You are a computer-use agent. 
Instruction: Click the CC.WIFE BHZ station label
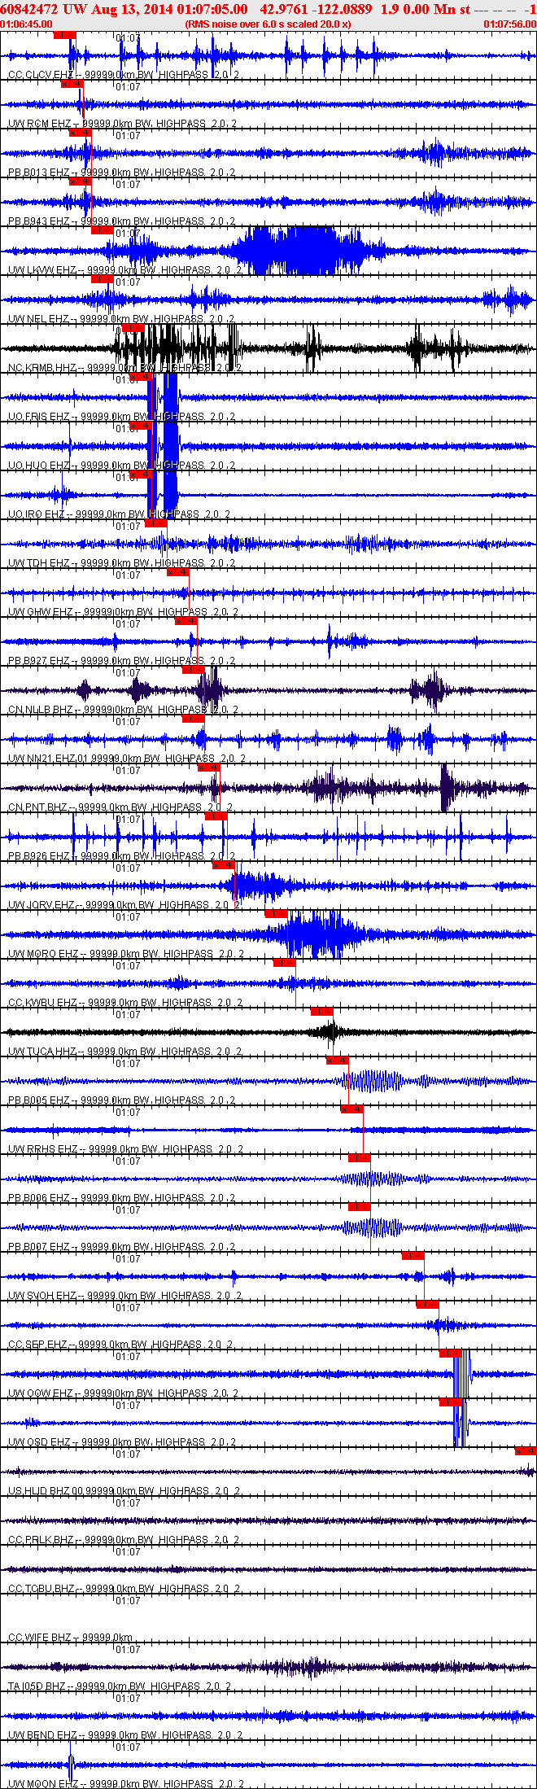click(x=40, y=1638)
